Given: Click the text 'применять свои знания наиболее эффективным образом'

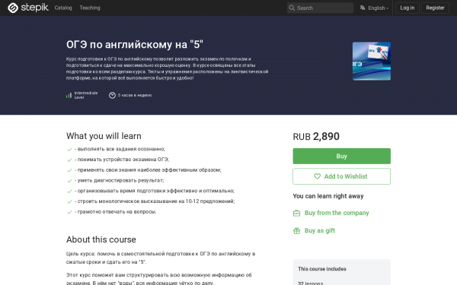Looking at the screenshot, I should [149, 169].
